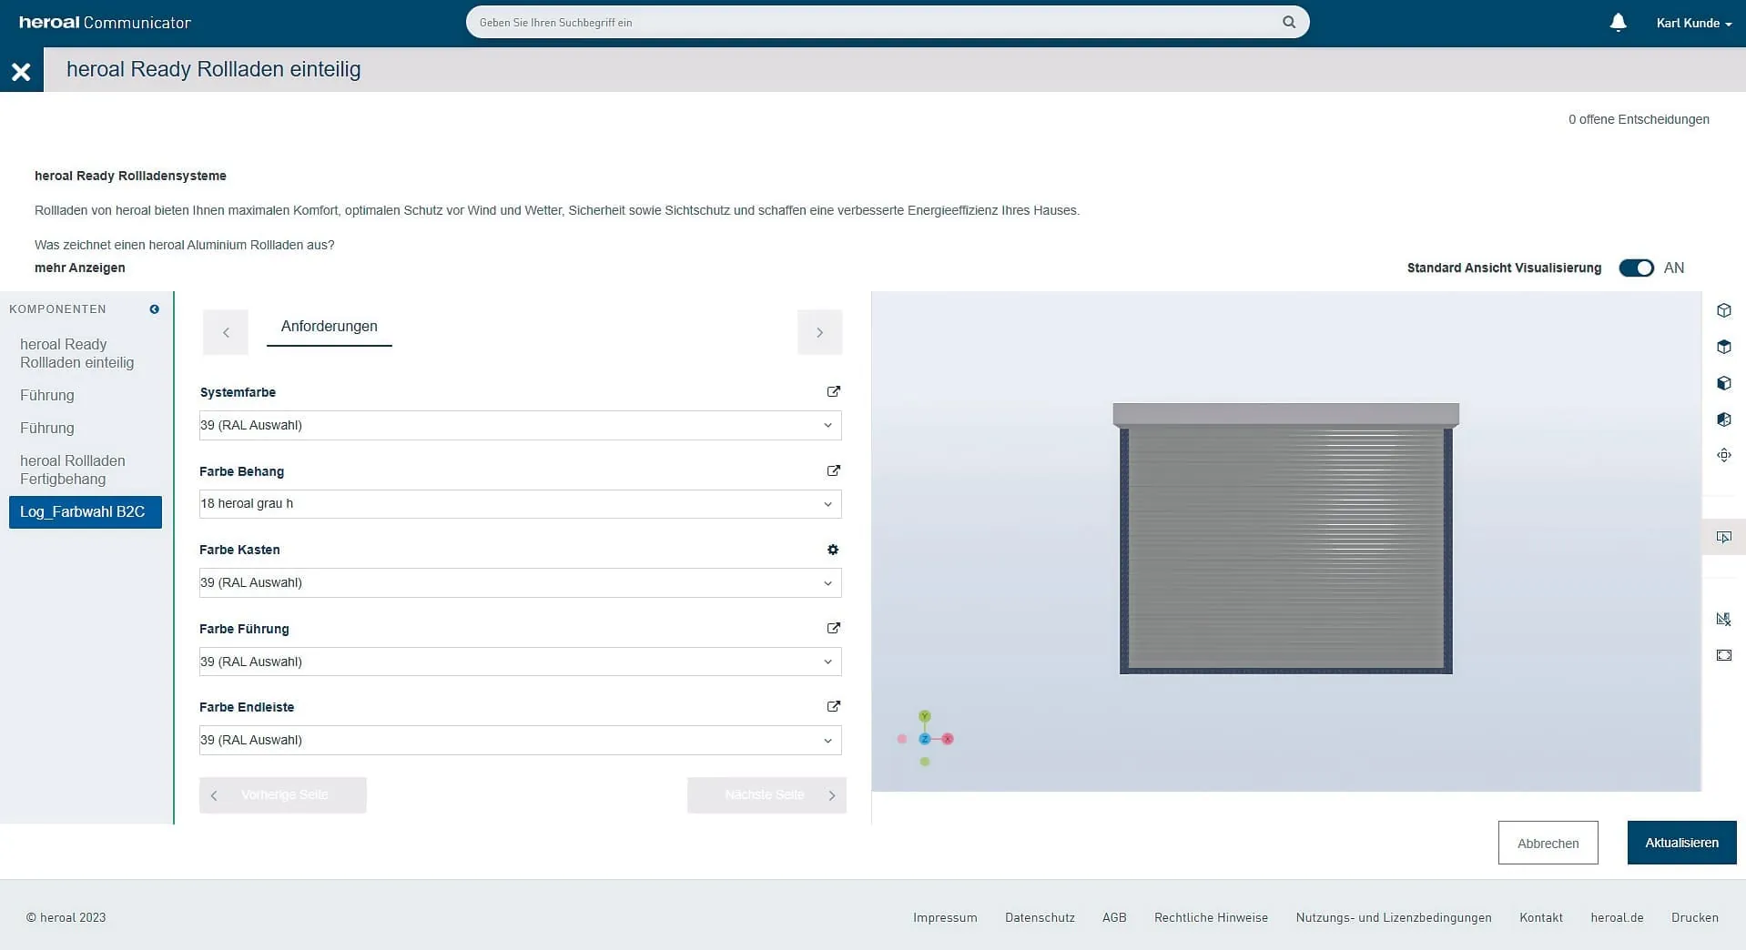Click the center view move icon
Image resolution: width=1746 pixels, height=950 pixels.
tap(1723, 455)
